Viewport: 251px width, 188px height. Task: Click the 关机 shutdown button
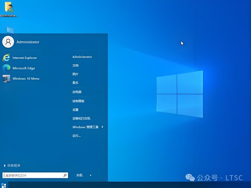tap(79, 175)
